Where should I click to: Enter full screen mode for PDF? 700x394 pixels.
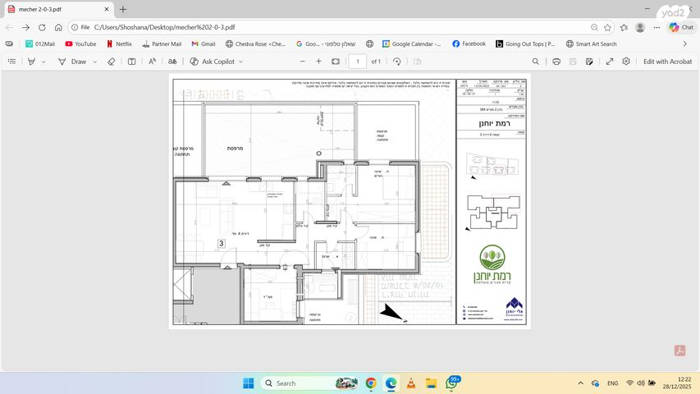[x=609, y=62]
